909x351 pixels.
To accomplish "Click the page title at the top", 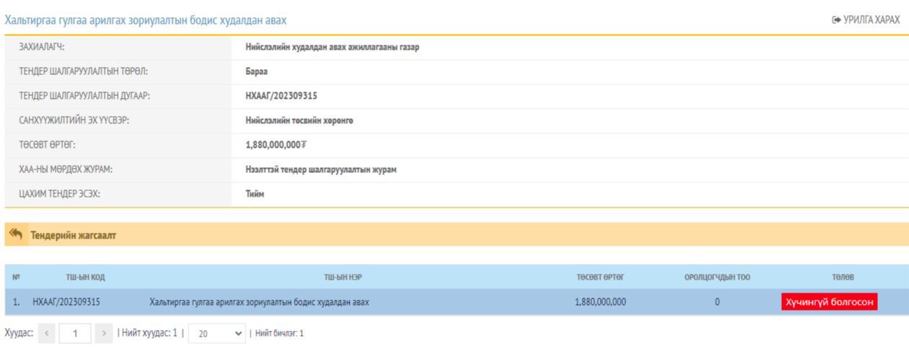I will (146, 20).
